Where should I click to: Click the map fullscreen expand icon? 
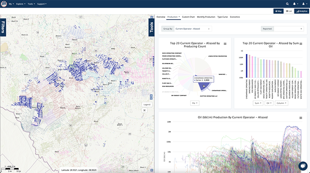pyautogui.click(x=144, y=110)
